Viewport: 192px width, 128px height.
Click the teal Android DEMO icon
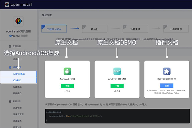117,71
